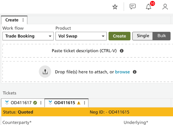Click the favorites star icon
The image size is (173, 125).
tap(115, 7)
